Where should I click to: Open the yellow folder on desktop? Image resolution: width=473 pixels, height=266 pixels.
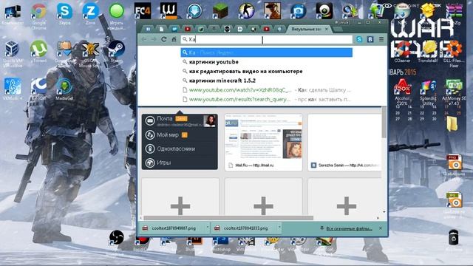[x=452, y=123]
